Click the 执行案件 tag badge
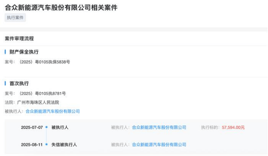The height and width of the screenshot is (156, 268). pos(15,18)
